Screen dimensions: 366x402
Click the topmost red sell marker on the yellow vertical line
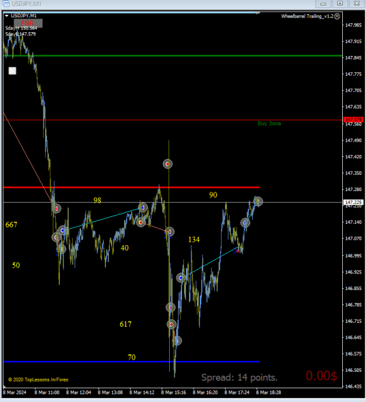pyautogui.click(x=168, y=164)
